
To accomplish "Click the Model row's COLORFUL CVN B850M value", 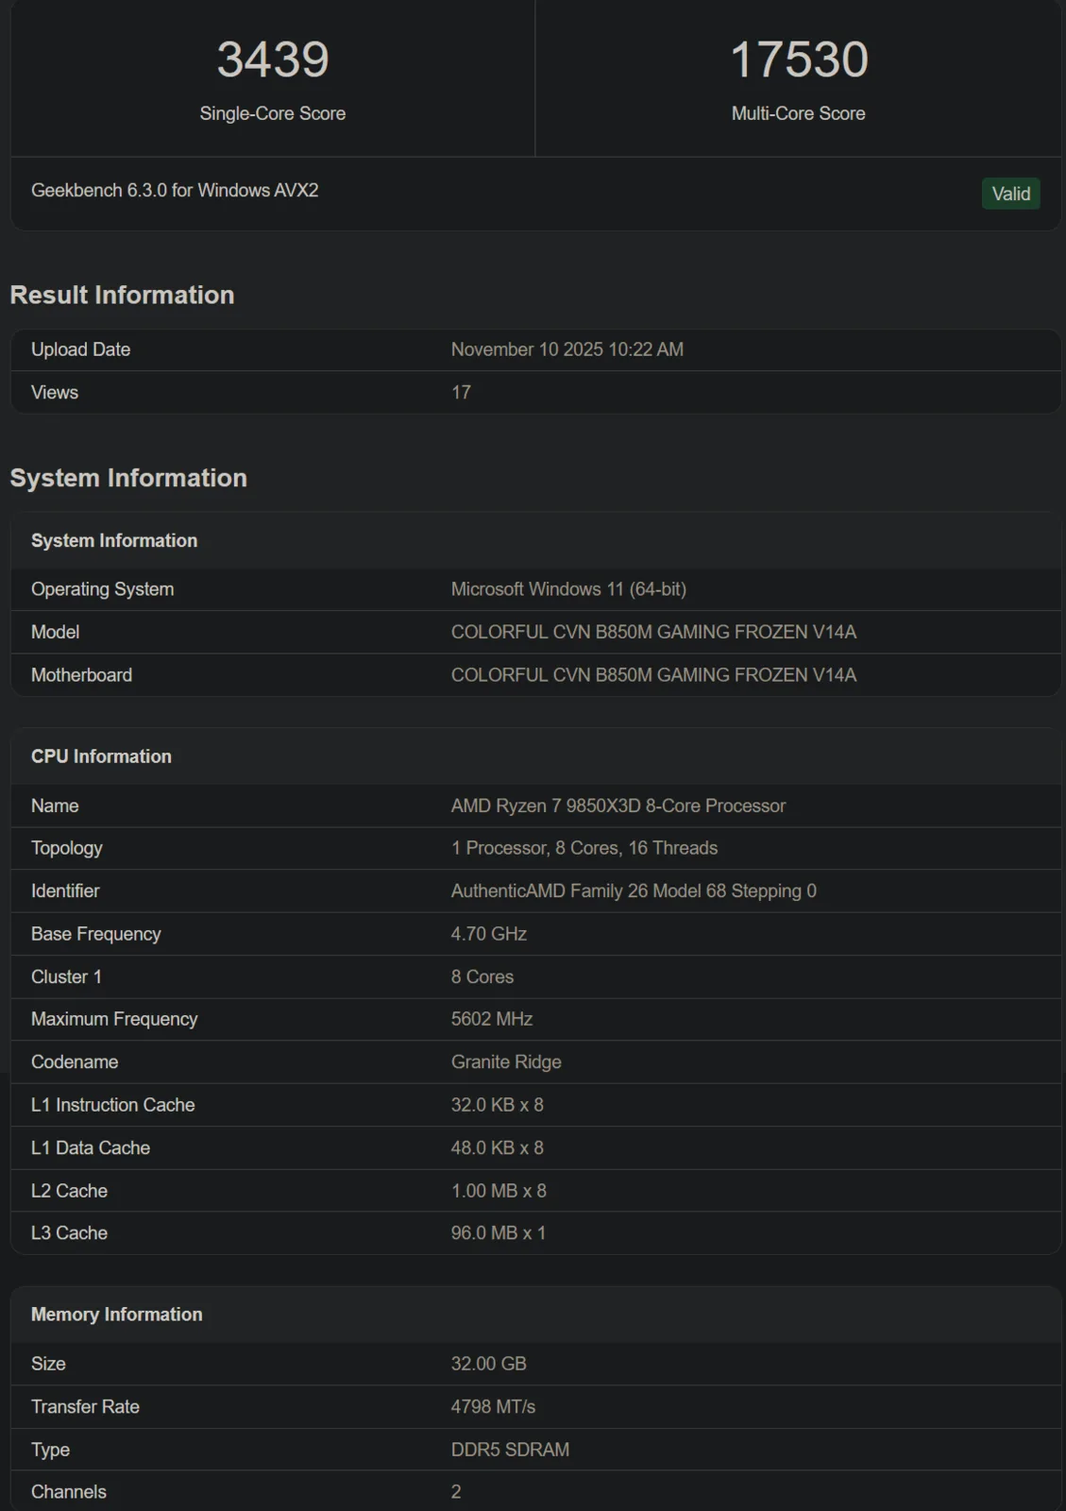I will click(x=653, y=632).
